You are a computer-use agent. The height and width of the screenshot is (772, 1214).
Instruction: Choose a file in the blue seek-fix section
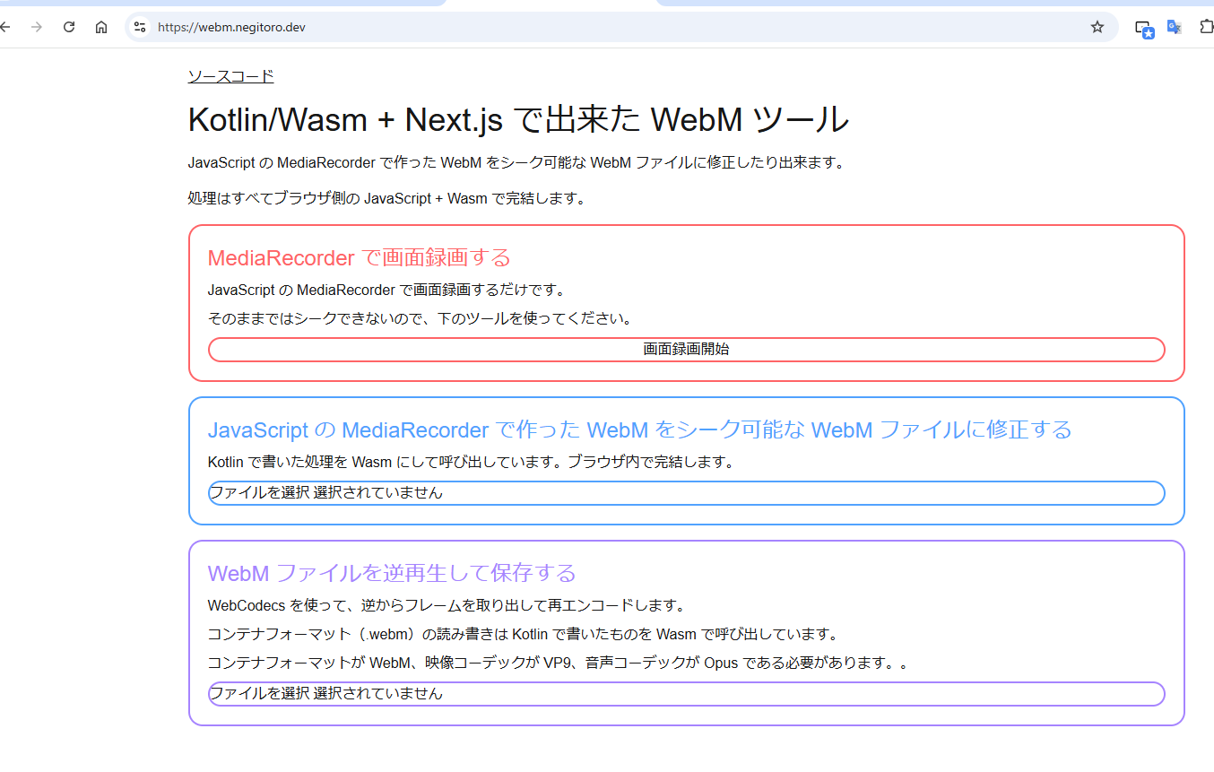259,492
